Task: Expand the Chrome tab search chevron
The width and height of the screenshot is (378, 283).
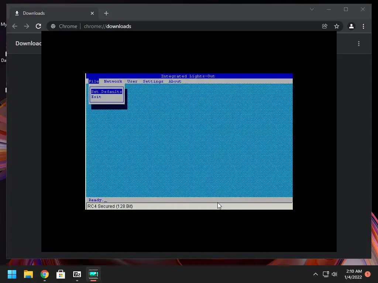Action: pos(312,9)
